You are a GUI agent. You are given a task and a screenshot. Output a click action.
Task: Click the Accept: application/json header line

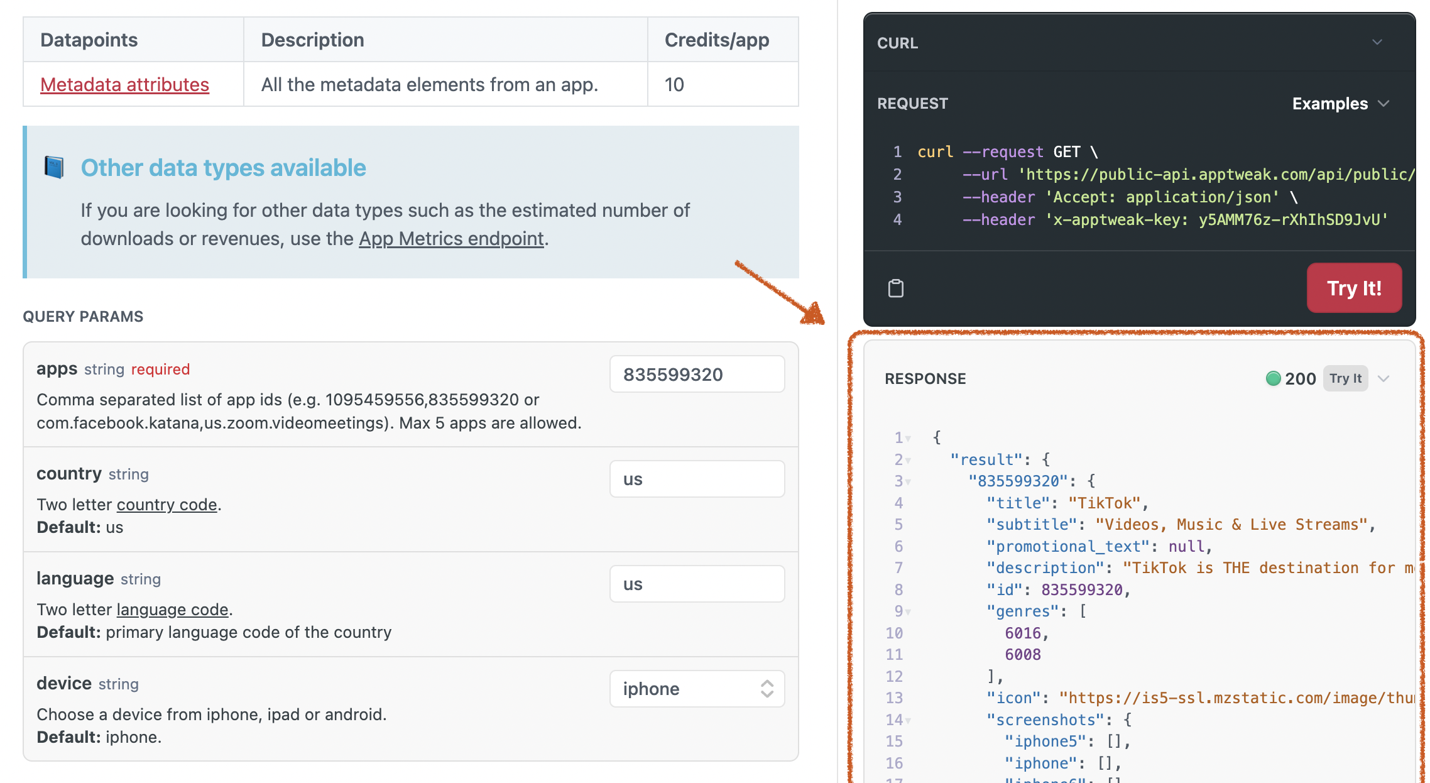1130,197
